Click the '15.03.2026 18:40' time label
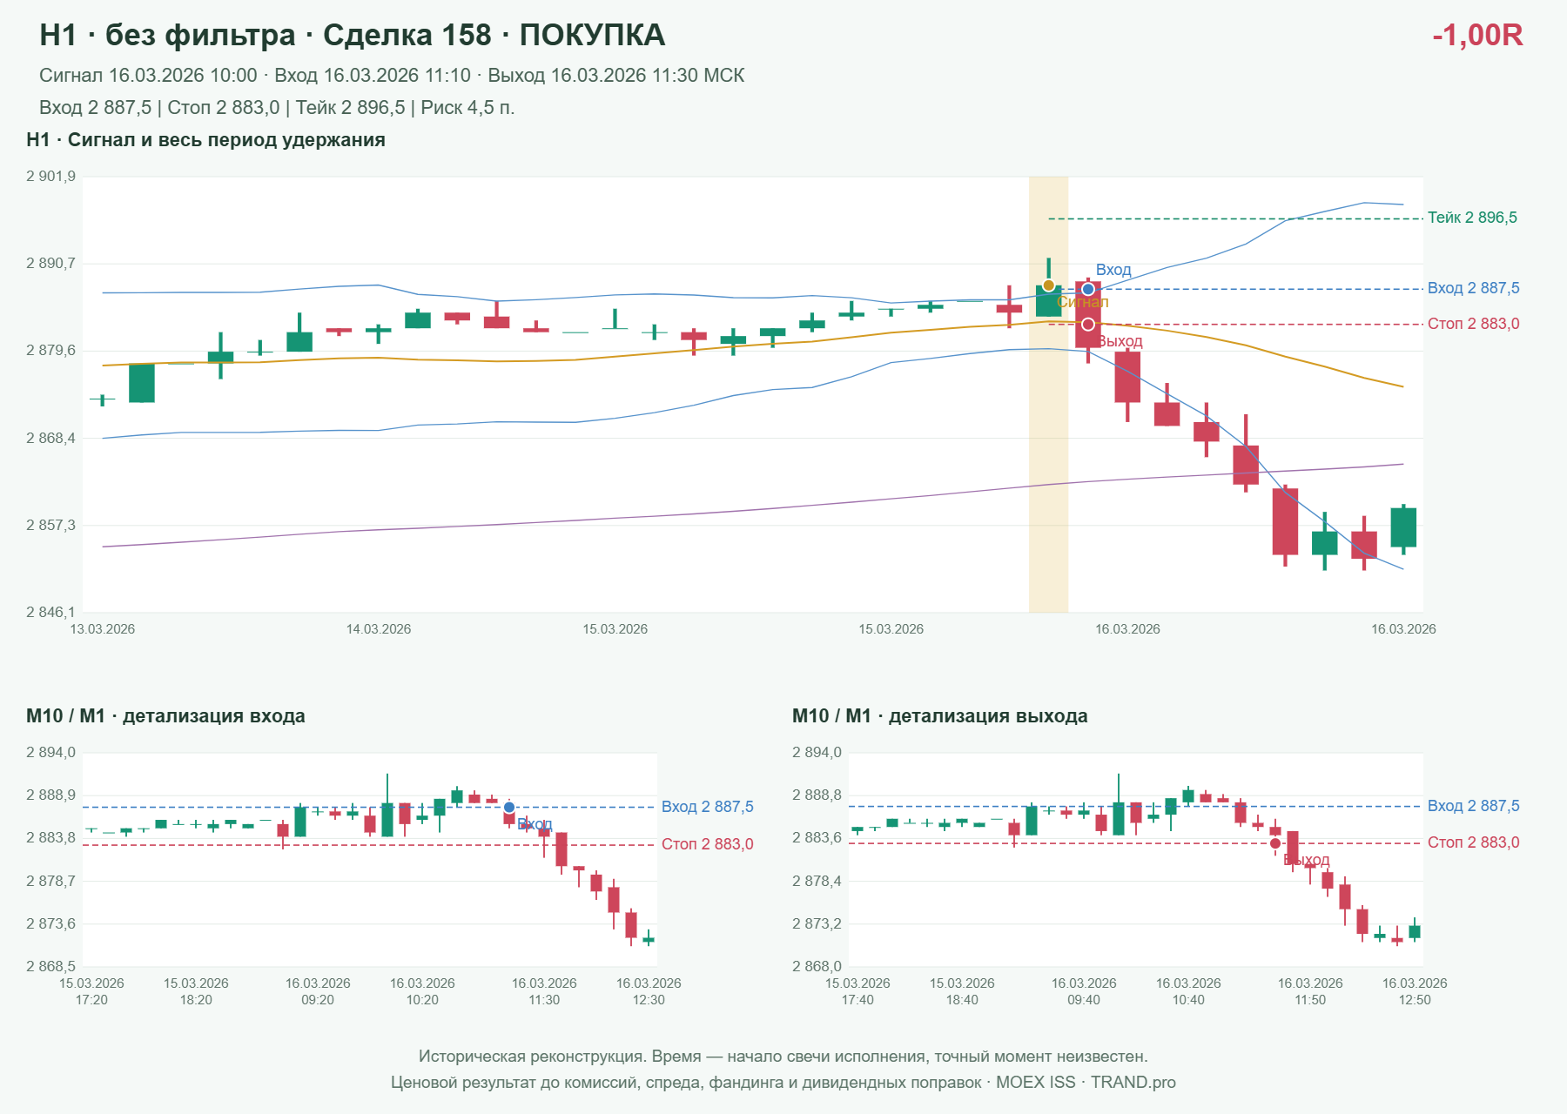Screen dimensions: 1567x1114 962,991
